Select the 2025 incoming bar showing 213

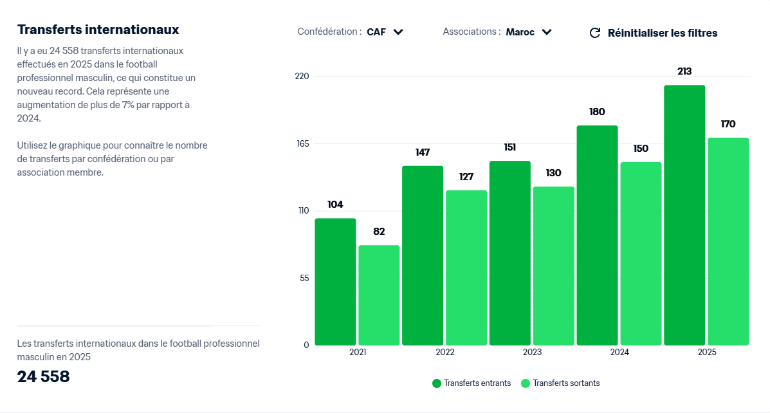tap(684, 215)
